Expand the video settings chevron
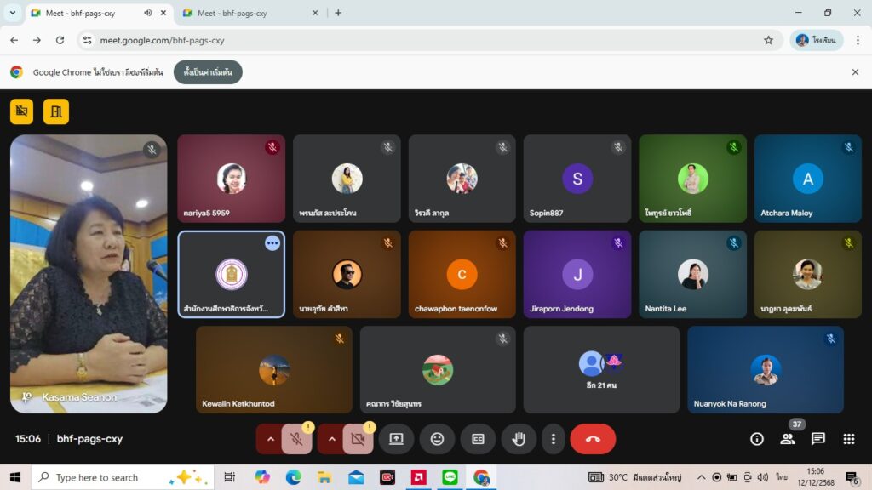This screenshot has height=490, width=872. [331, 439]
